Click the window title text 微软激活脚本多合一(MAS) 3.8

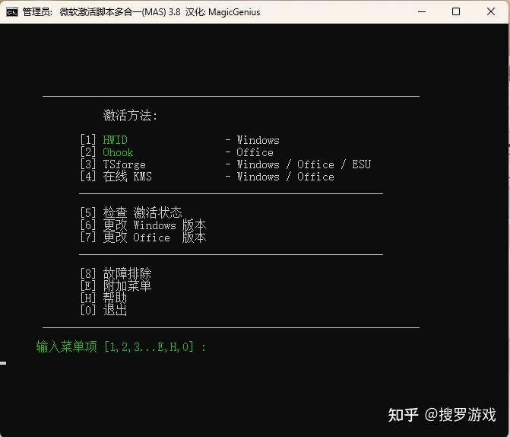click(120, 12)
